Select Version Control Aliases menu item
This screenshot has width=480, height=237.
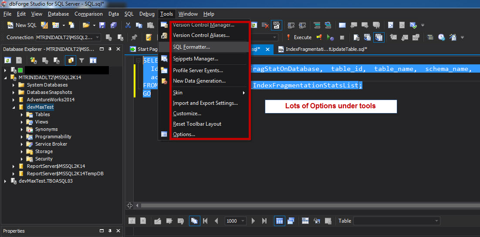point(204,35)
